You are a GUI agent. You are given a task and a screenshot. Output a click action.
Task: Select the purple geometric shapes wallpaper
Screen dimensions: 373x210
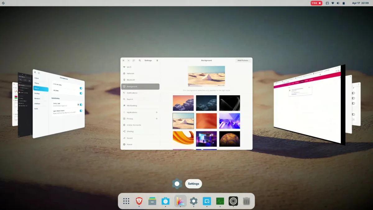[x=230, y=121]
